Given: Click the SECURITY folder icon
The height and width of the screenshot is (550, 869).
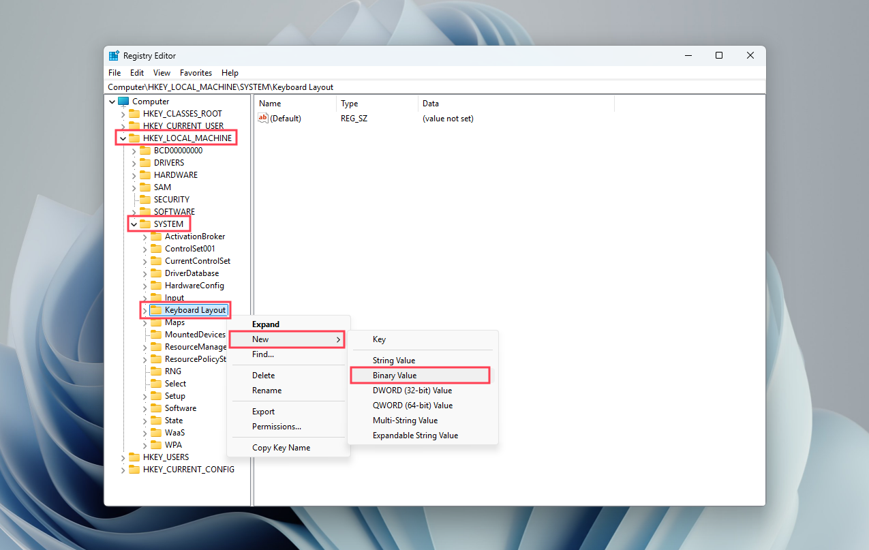Looking at the screenshot, I should coord(145,200).
